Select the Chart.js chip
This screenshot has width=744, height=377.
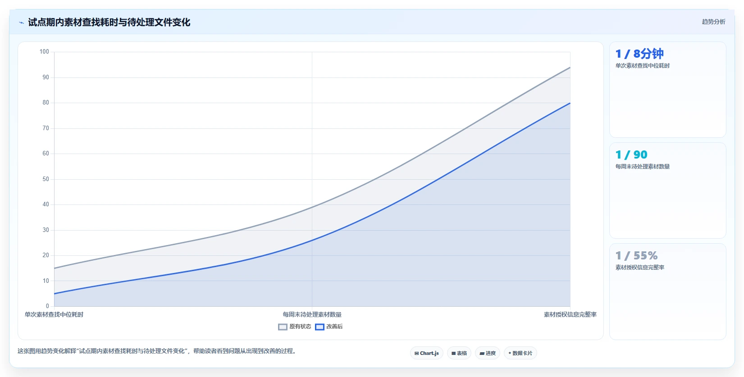(x=427, y=353)
